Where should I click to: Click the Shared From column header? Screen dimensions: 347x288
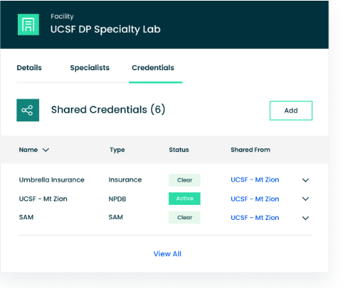(x=250, y=150)
